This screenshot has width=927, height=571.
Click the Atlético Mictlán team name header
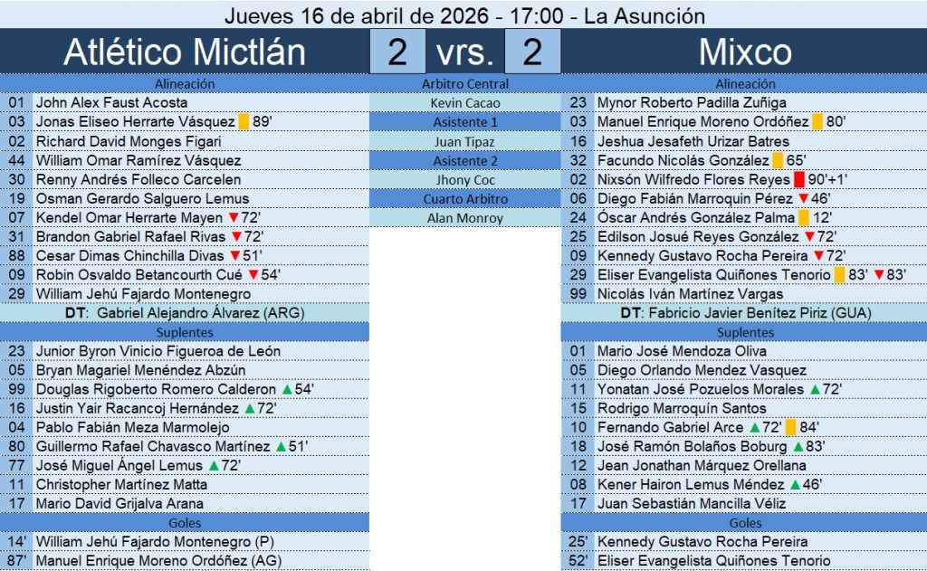185,52
